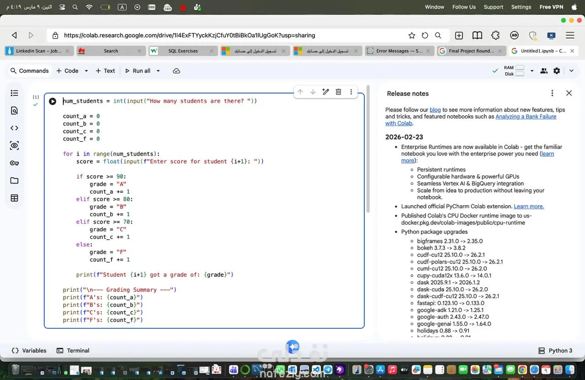Viewport: 585px width, 380px height.
Task: Open the find and replace sidebar icon
Action: 14,111
